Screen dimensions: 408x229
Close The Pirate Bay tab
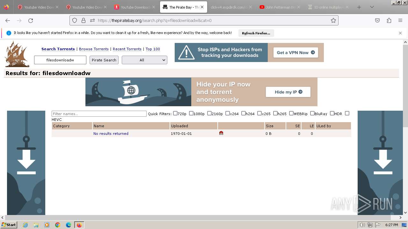(202, 7)
